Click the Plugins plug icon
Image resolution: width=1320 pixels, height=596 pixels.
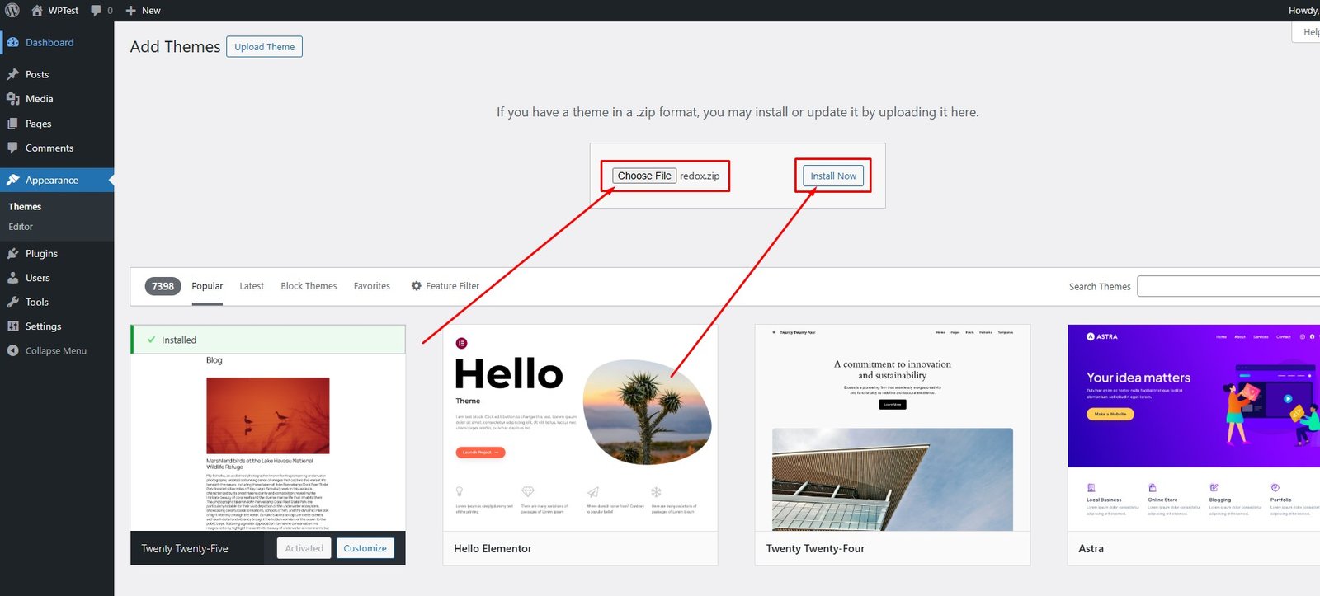coord(13,254)
